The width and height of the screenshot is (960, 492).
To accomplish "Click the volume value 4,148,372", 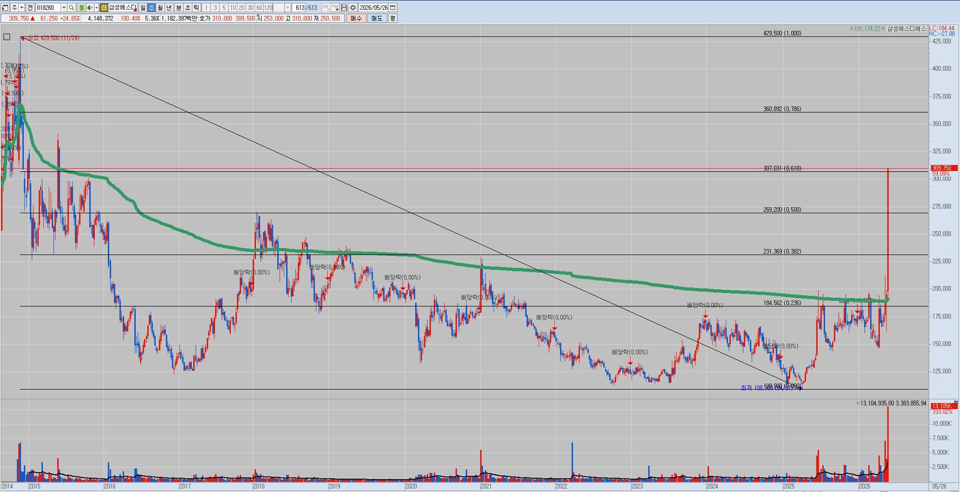I will coord(100,18).
